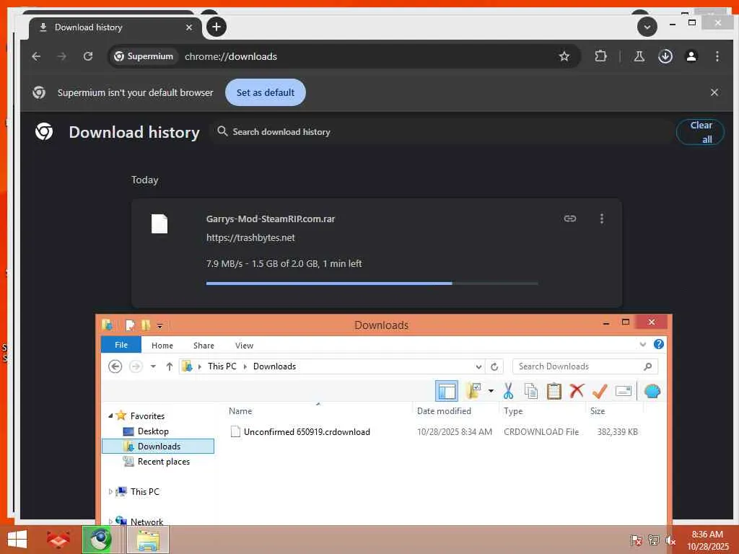739x554 pixels.
Task: Expand the Network tree node
Action: pos(110,522)
